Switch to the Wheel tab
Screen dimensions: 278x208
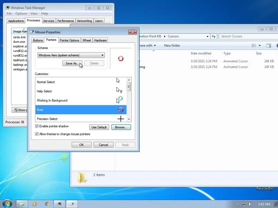pos(87,40)
